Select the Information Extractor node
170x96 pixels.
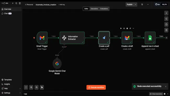(x=72, y=38)
